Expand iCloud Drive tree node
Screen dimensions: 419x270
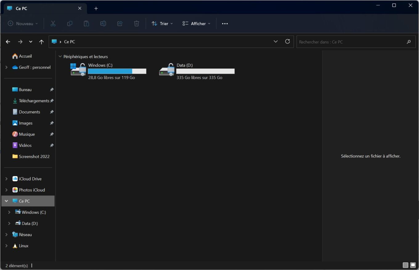pos(6,179)
